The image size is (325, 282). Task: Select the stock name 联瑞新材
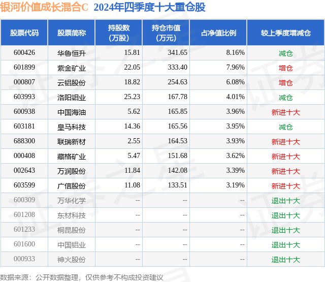(72, 142)
